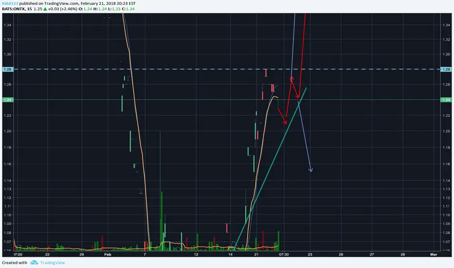The height and width of the screenshot is (268, 454).
Task: Click the 17:00 label on the time axis
Action: pyautogui.click(x=18, y=254)
